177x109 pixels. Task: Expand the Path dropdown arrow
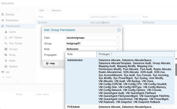click(118, 38)
